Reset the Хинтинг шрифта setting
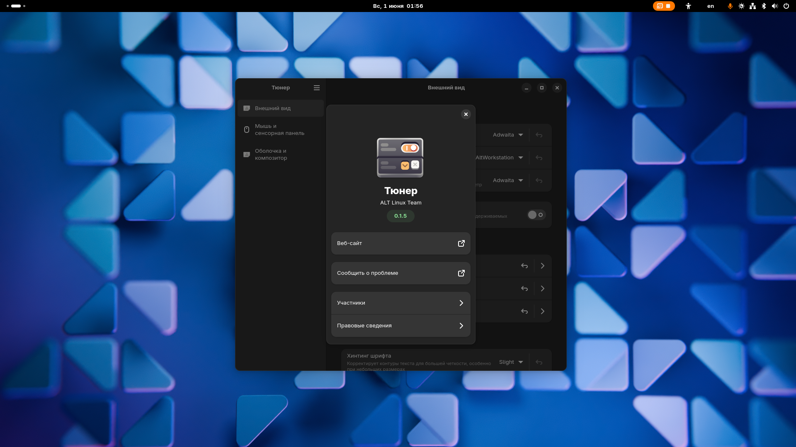The height and width of the screenshot is (447, 796). coord(539,362)
